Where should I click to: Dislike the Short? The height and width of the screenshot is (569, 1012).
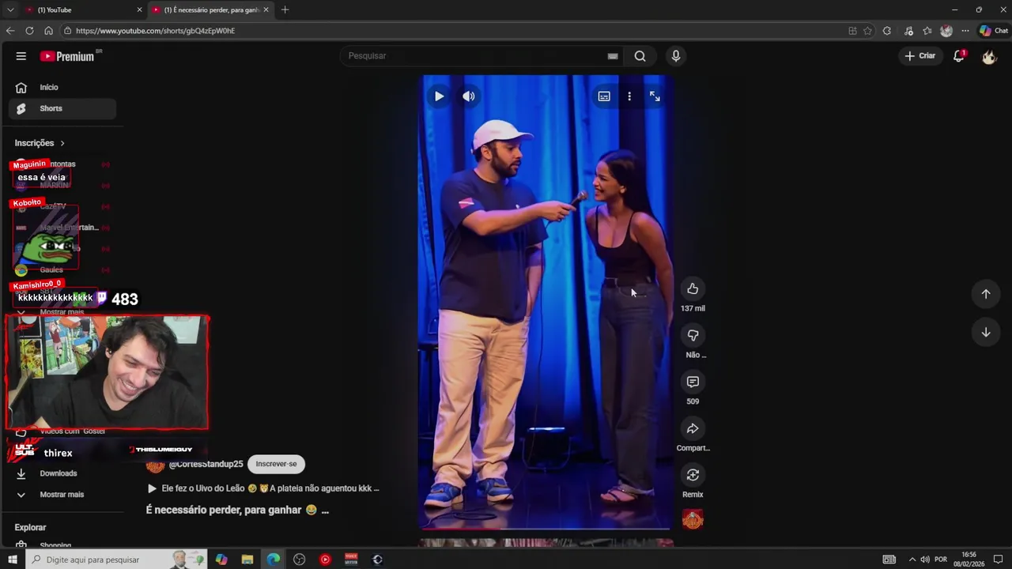693,335
